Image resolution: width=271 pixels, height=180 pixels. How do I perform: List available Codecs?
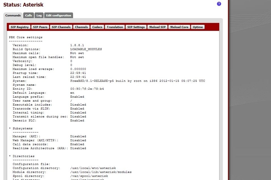pos(97,27)
